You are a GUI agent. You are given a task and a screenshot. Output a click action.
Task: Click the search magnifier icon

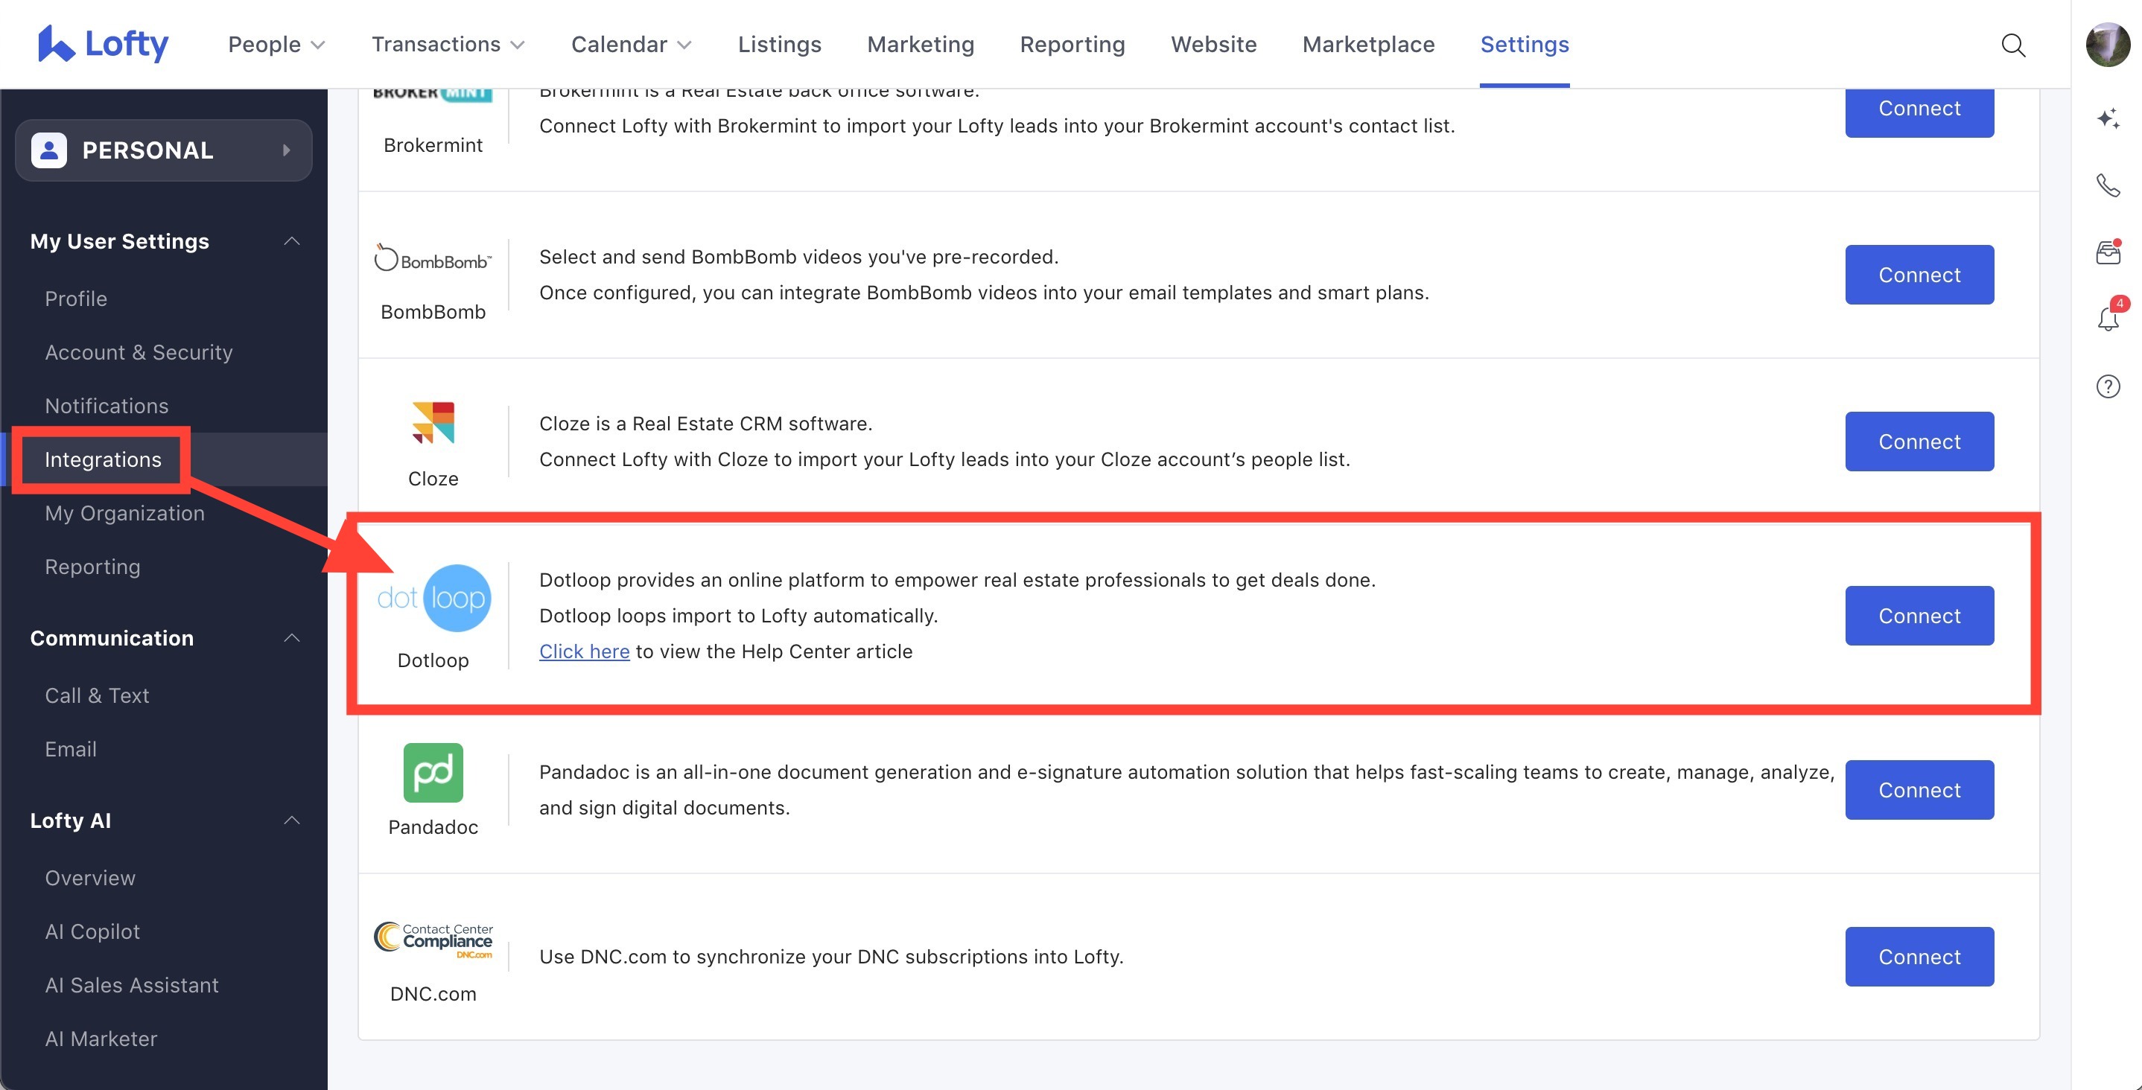[x=2012, y=45]
